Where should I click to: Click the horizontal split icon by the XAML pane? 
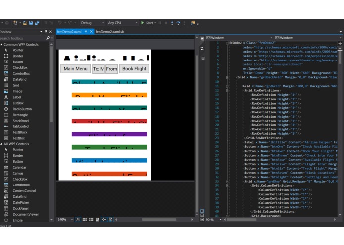(x=202, y=215)
